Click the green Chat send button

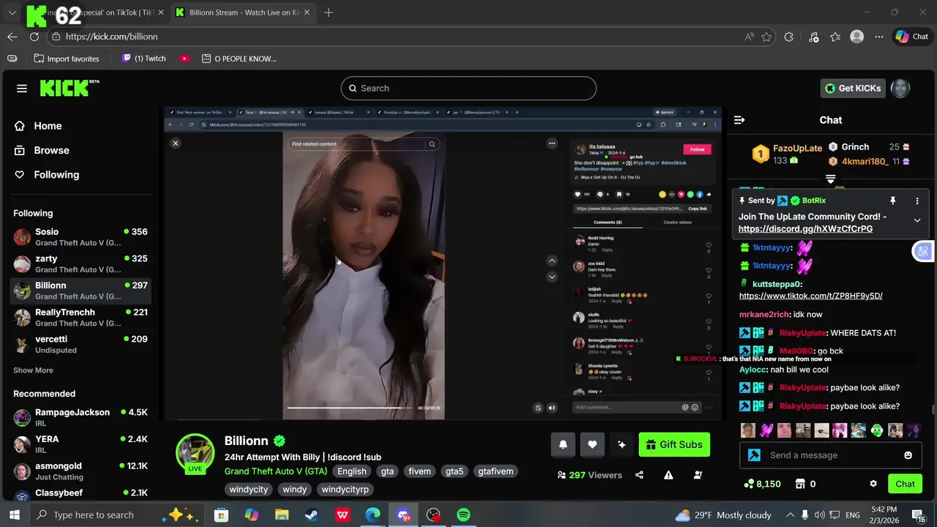906,484
